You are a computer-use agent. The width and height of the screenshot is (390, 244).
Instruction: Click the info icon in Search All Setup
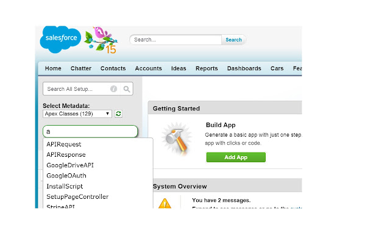click(114, 88)
